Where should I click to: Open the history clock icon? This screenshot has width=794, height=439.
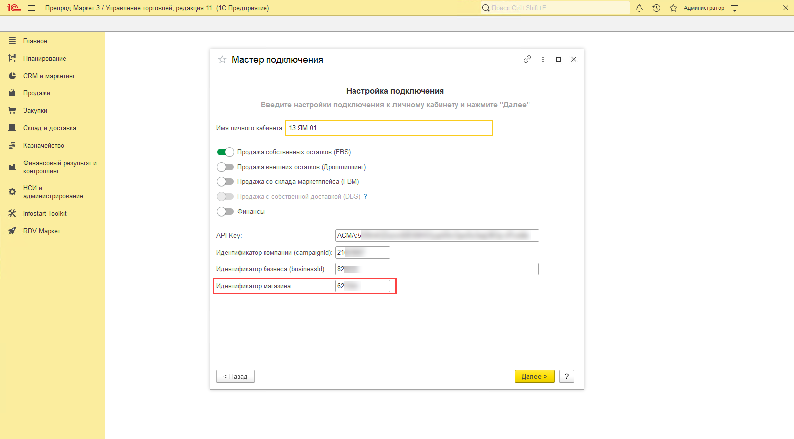pos(656,8)
